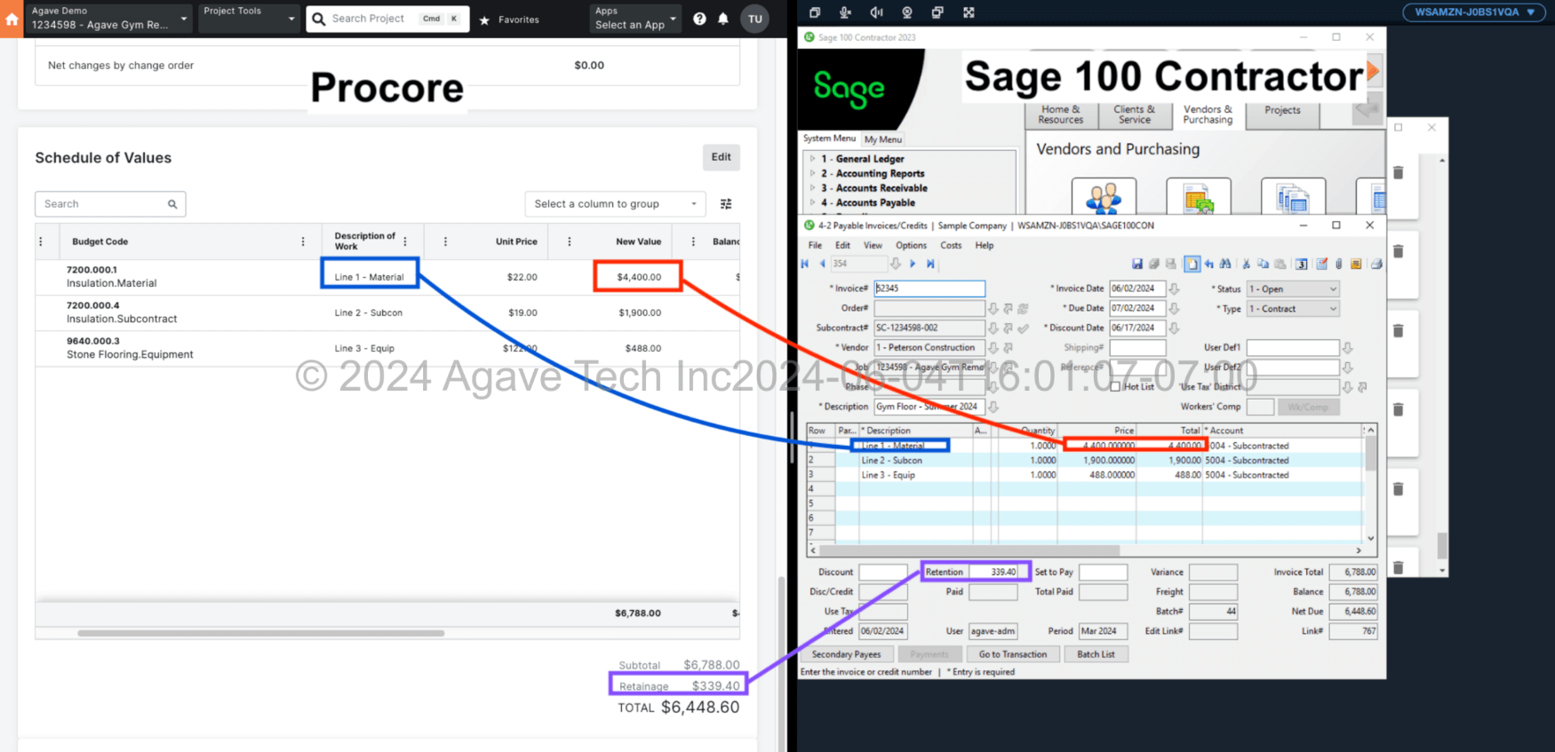This screenshot has width=1555, height=752.
Task: Open the WSAMZN-J0BS1VQA session dropdown
Action: (x=1474, y=12)
